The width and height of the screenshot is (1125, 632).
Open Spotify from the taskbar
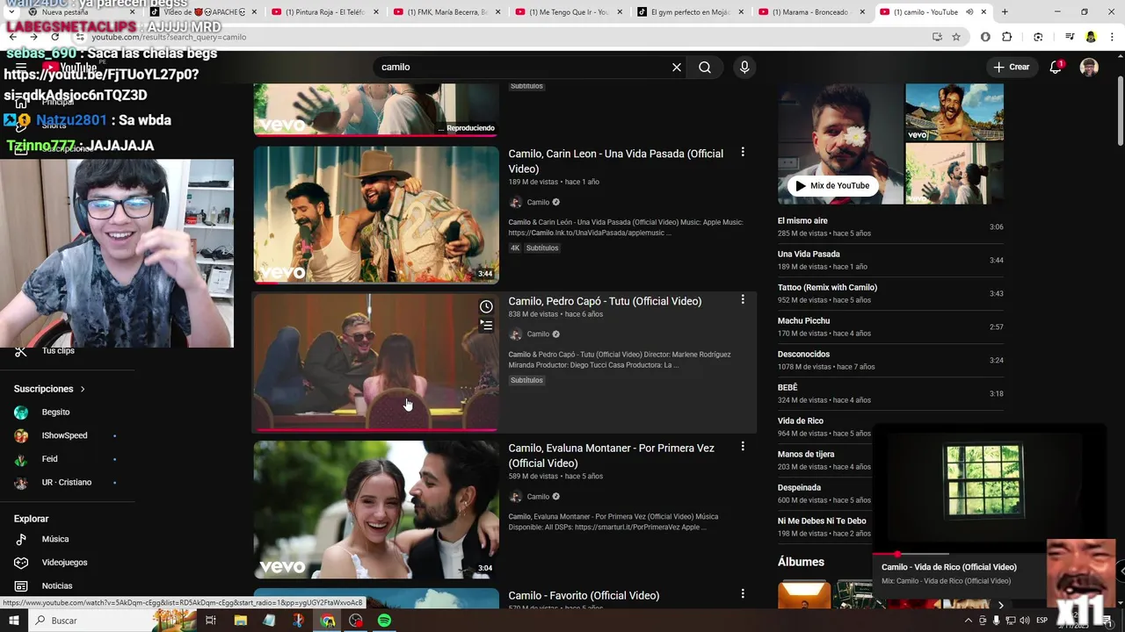(x=384, y=621)
